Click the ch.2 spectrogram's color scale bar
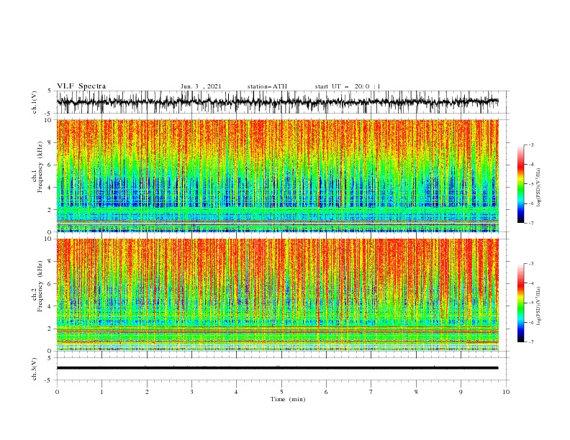 coord(520,303)
